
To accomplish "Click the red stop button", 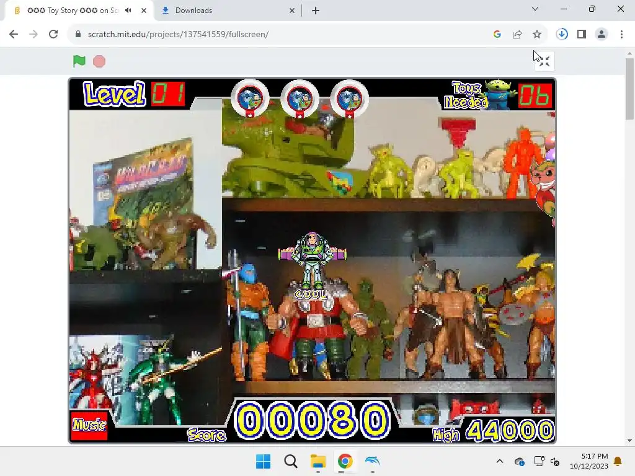I will [99, 61].
